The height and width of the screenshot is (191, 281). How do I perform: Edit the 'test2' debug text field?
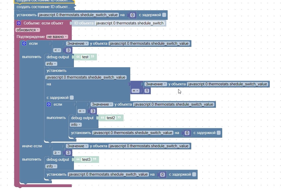[x=111, y=118]
